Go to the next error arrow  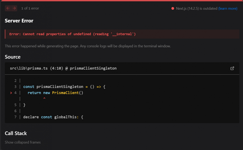coord(14,8)
